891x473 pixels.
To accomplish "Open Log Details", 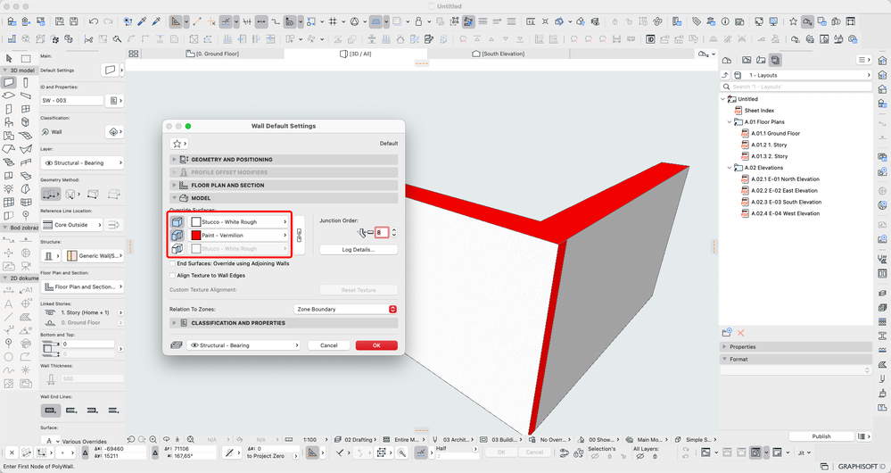I will point(358,250).
